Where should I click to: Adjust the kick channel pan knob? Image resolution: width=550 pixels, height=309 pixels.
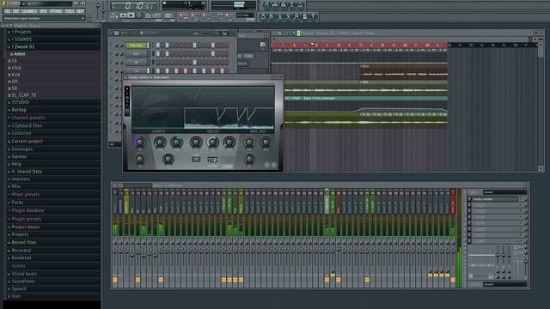coord(117,54)
